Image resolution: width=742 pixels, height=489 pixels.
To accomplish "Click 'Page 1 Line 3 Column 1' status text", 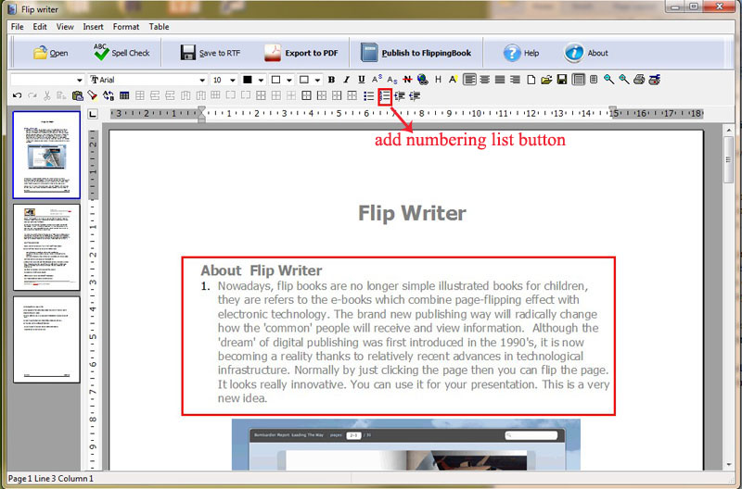I will click(x=51, y=479).
